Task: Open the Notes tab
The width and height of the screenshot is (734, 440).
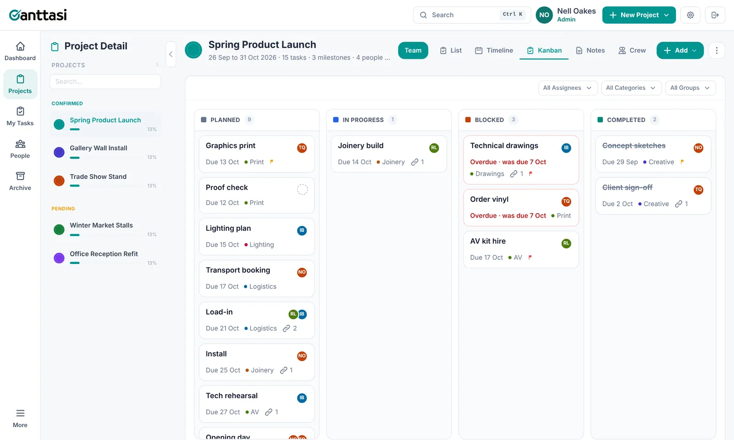Action: click(590, 50)
